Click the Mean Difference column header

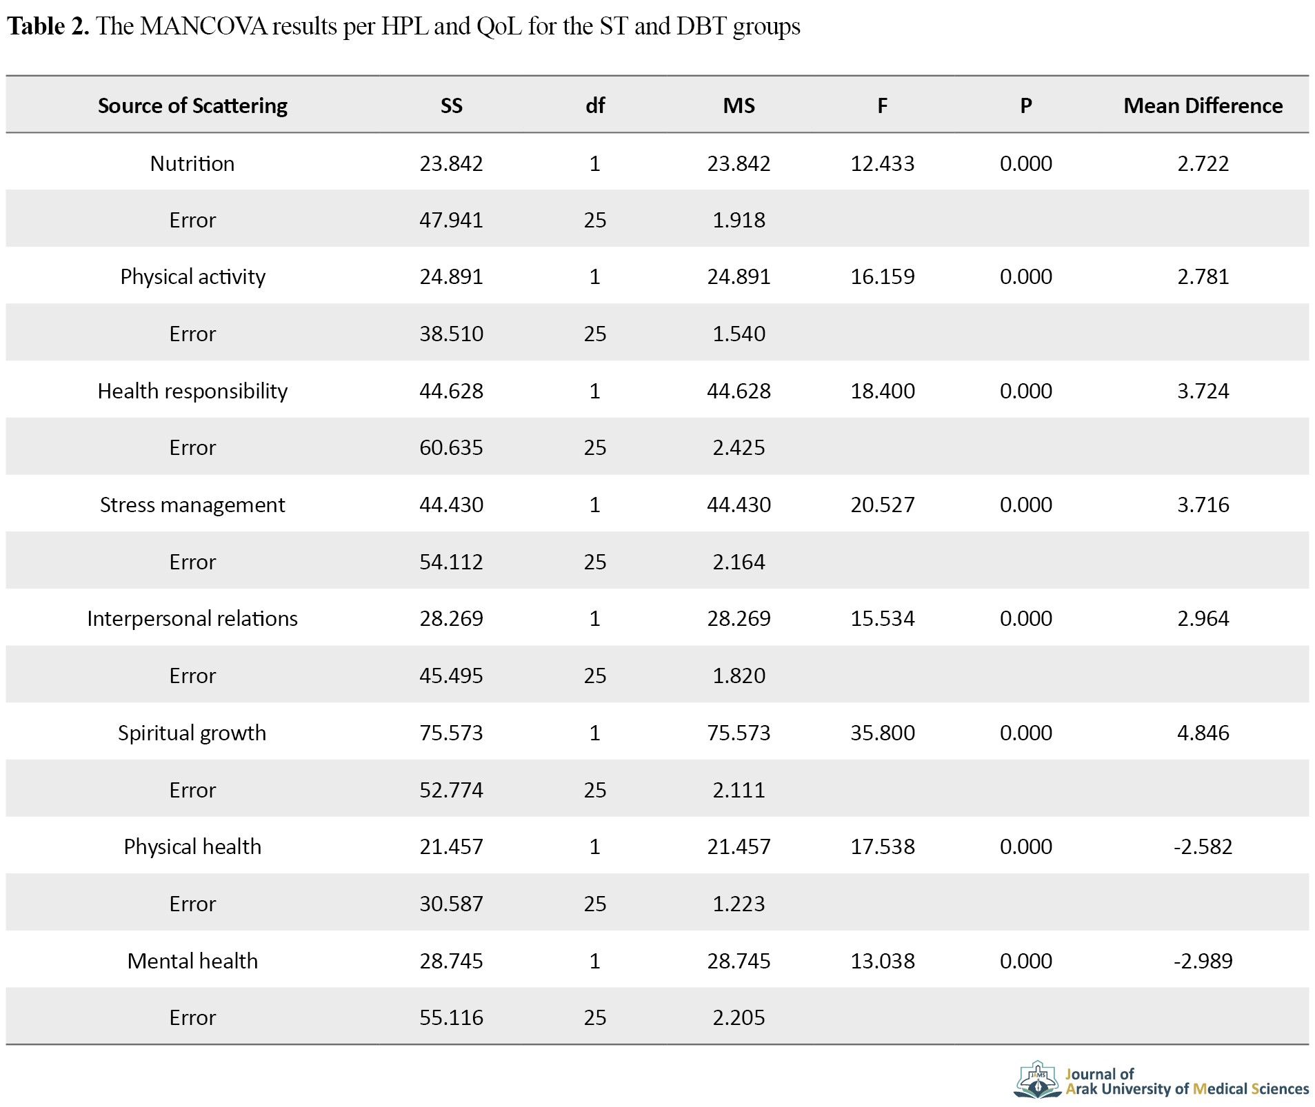(x=1203, y=105)
